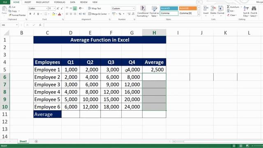Open the borders button
The height and width of the screenshot is (148, 263).
(46, 14)
